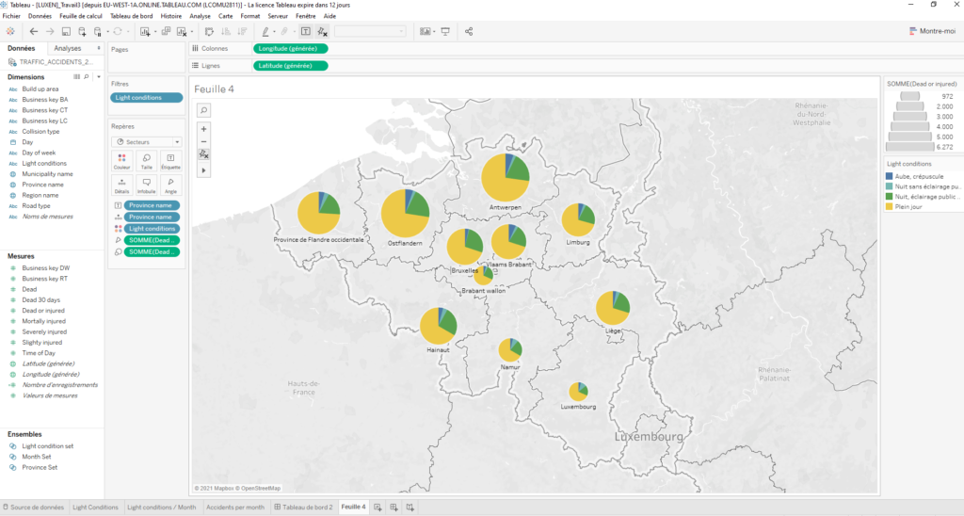
Task: Undo with the back arrow toolbar icon
Action: click(x=34, y=31)
